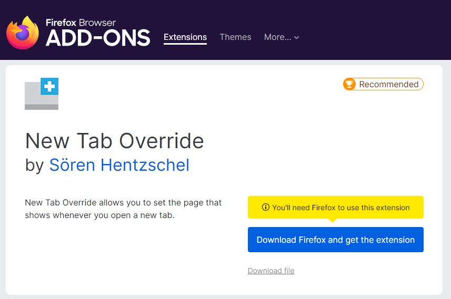Click the Firefox logo icon

coord(23,33)
